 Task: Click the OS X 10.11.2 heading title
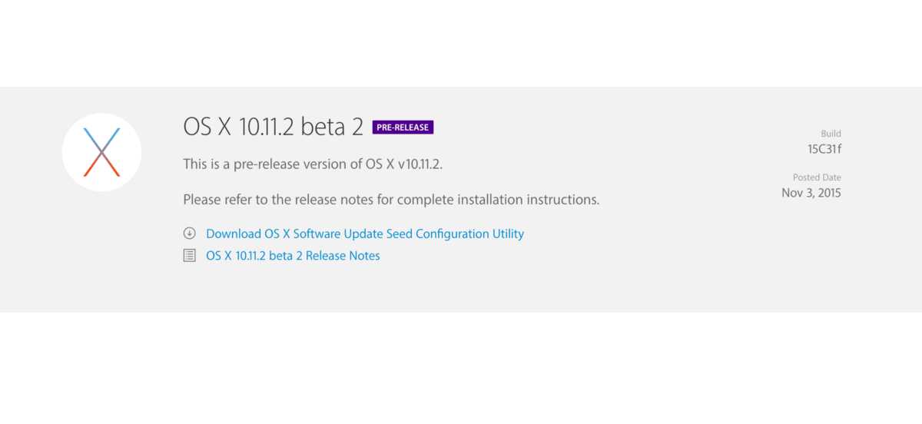239,128
